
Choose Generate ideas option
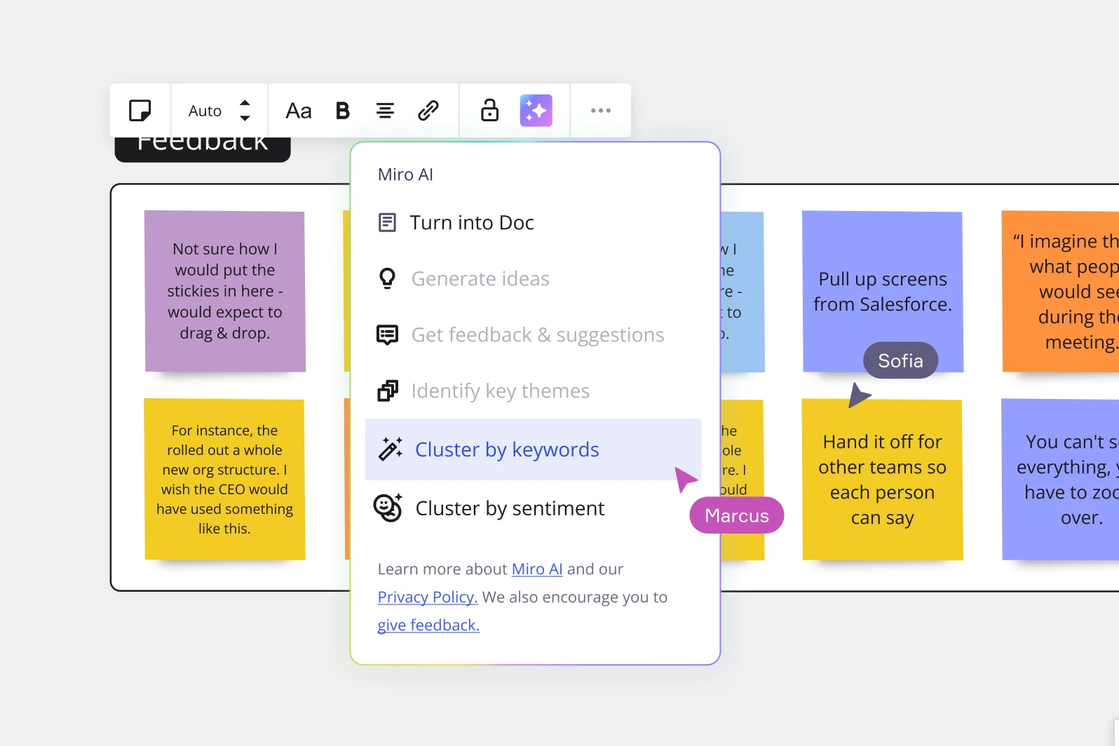[x=480, y=279]
